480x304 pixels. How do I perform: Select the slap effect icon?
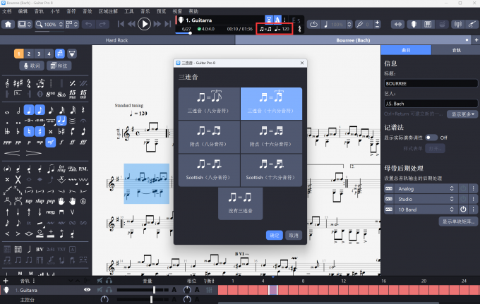[40, 201]
